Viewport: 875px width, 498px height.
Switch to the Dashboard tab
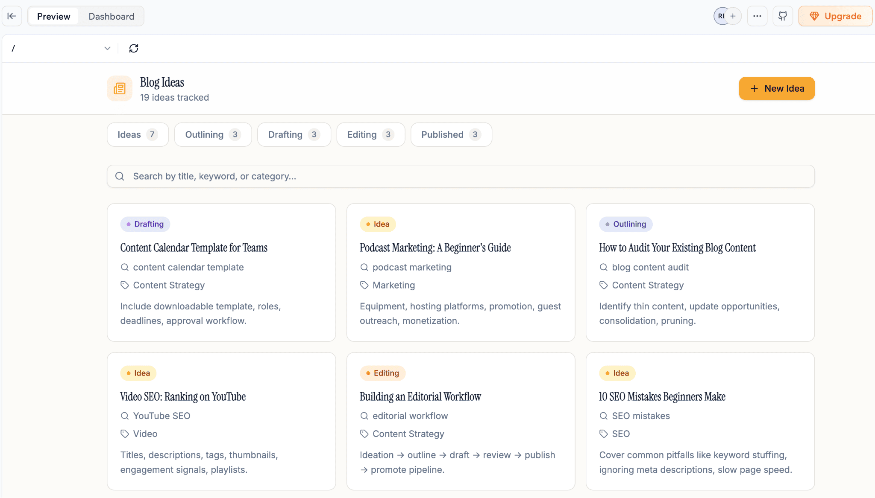click(111, 16)
